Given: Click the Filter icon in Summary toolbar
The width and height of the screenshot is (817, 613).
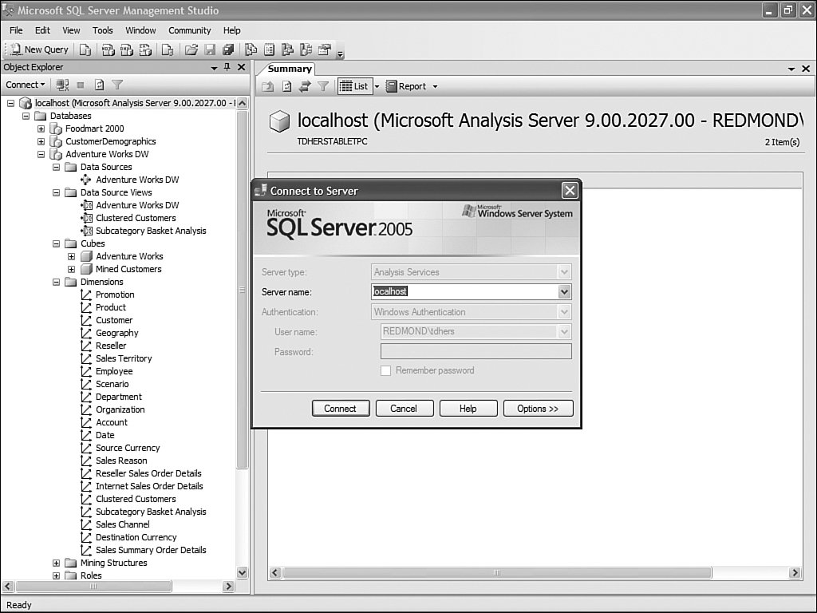Looking at the screenshot, I should click(x=323, y=86).
